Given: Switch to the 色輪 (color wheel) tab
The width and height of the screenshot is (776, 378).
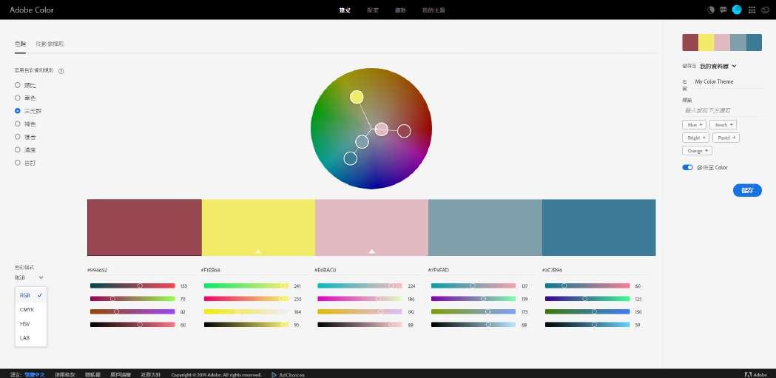Looking at the screenshot, I should point(20,44).
